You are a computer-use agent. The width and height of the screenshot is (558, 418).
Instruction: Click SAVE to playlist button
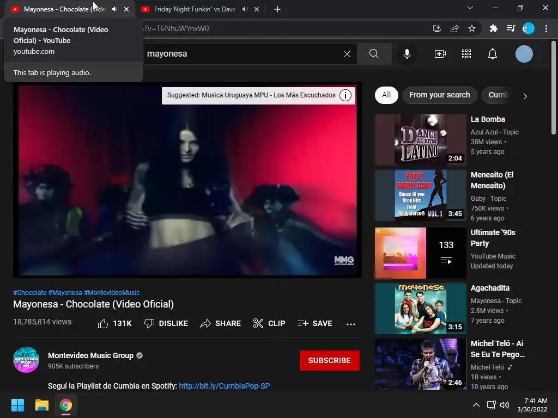click(315, 323)
